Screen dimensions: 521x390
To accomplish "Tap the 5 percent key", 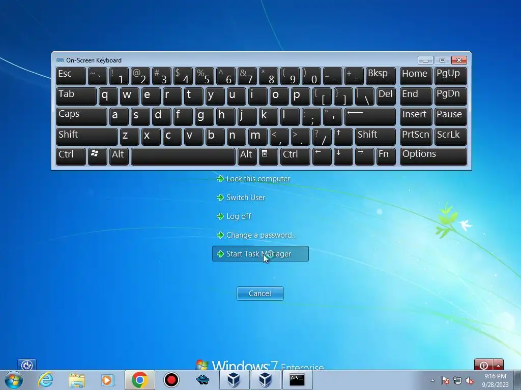I will pos(205,76).
